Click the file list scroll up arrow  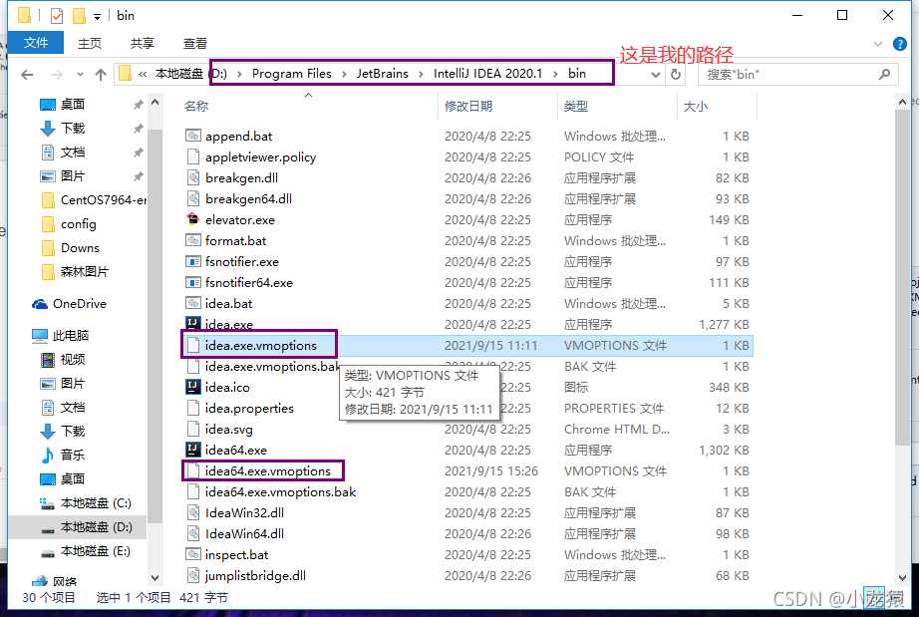pos(903,102)
